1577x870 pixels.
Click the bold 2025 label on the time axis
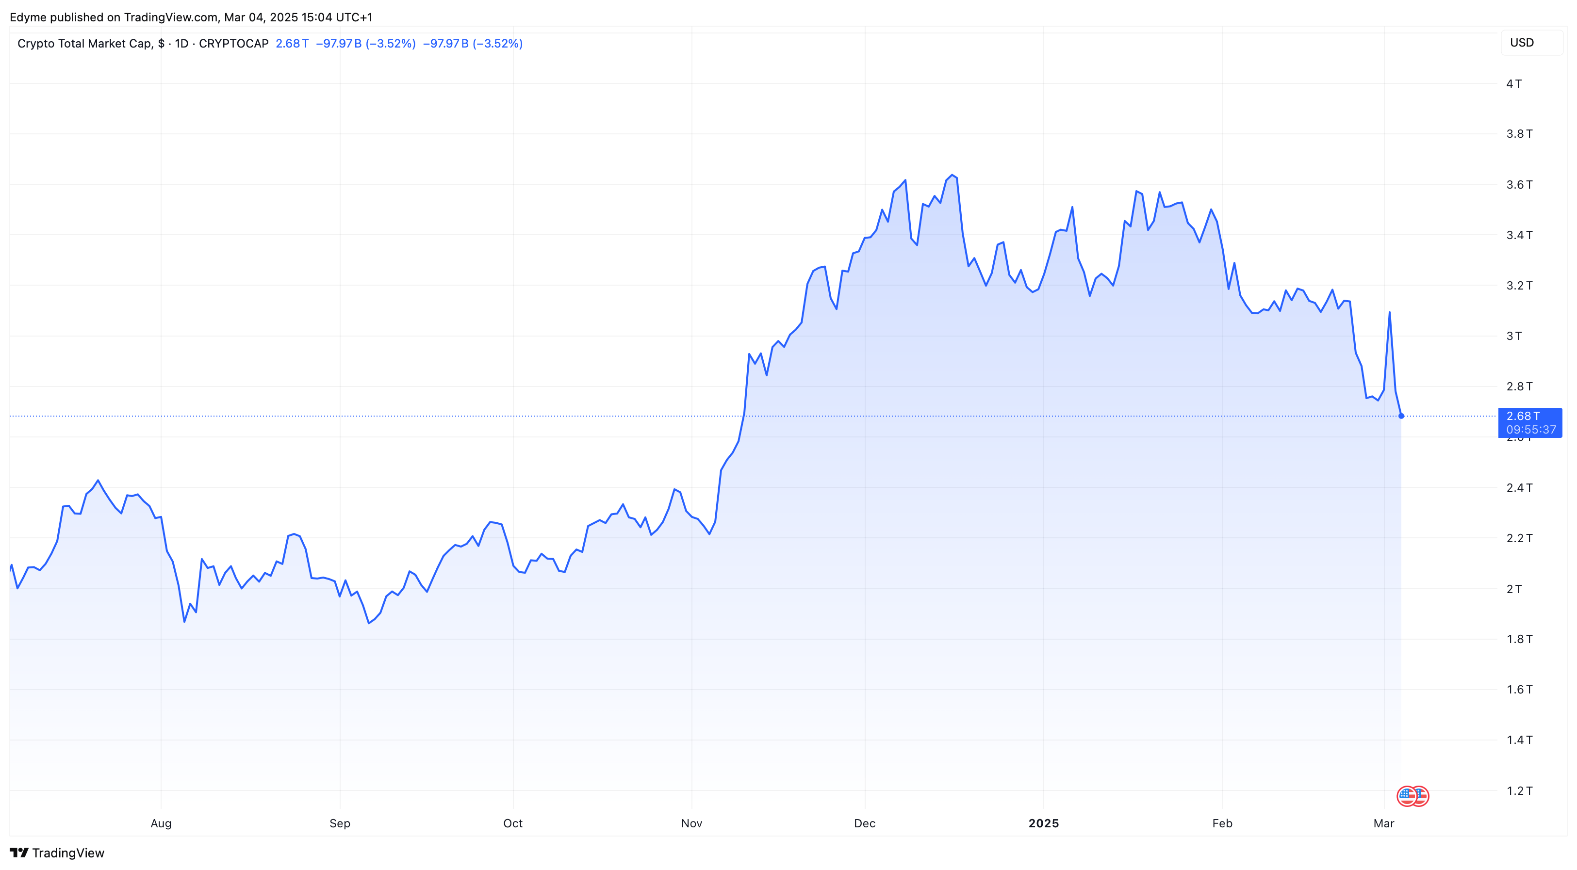coord(1044,823)
